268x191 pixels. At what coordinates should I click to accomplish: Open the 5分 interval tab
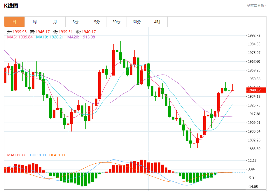tap(76, 22)
